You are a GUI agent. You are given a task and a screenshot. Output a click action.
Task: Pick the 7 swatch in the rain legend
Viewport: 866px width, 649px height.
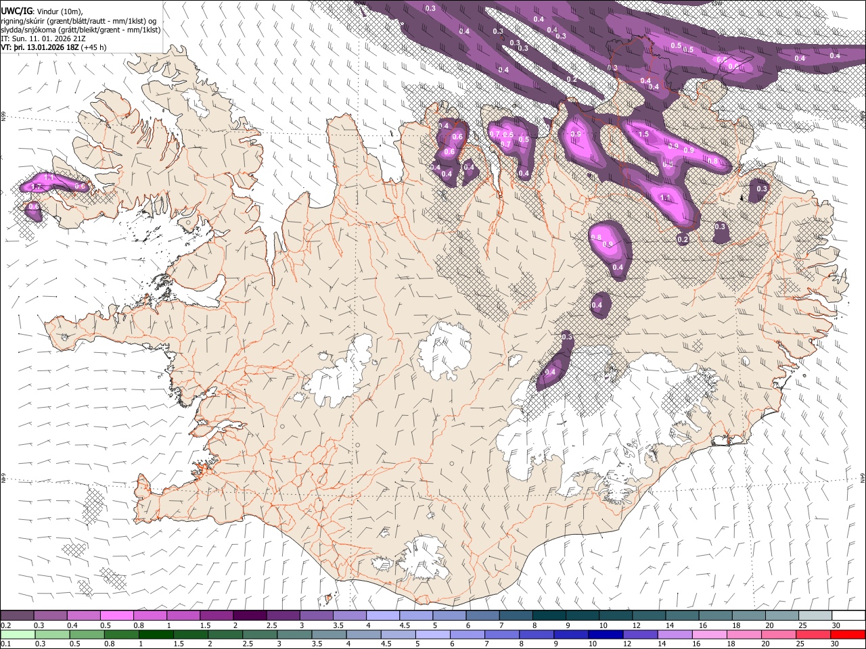[x=502, y=634]
